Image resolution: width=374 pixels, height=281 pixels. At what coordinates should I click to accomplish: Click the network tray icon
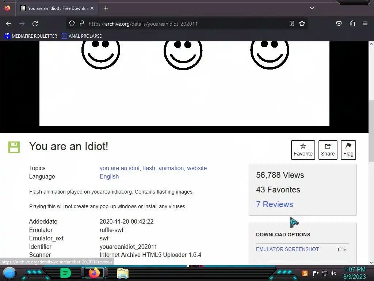tap(325, 273)
